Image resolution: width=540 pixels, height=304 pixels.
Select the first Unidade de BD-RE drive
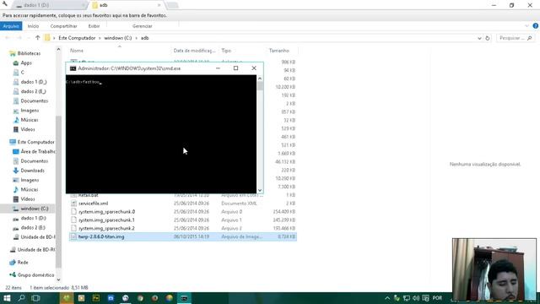(x=37, y=237)
